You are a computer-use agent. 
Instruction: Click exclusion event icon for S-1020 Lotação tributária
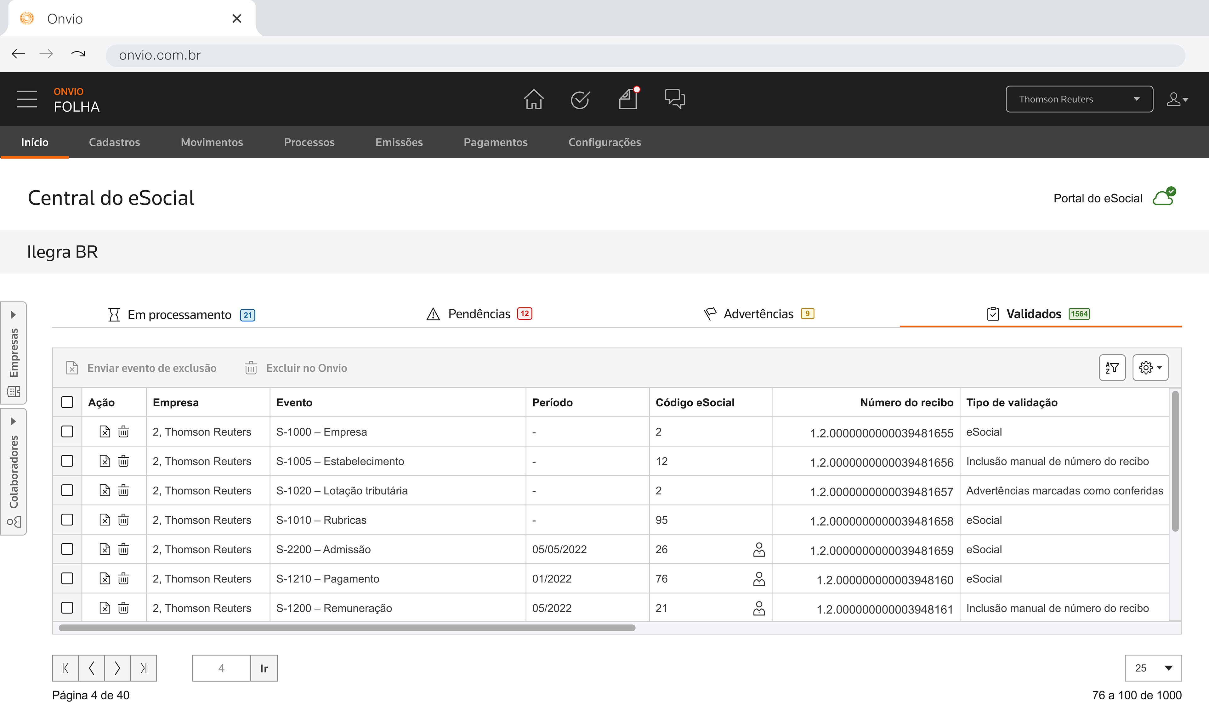105,490
